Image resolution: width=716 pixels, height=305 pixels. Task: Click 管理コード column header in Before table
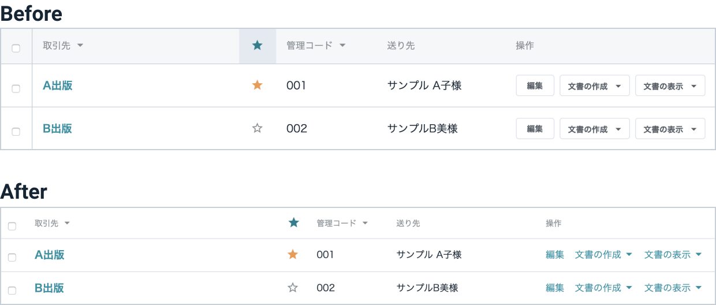pos(309,46)
